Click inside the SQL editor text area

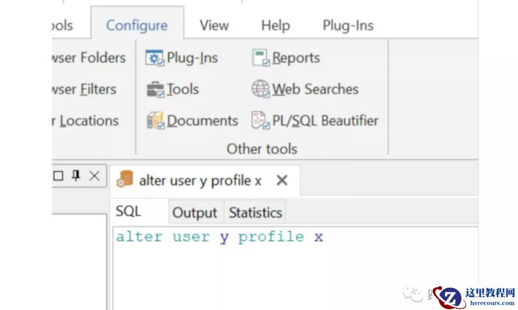[295, 269]
